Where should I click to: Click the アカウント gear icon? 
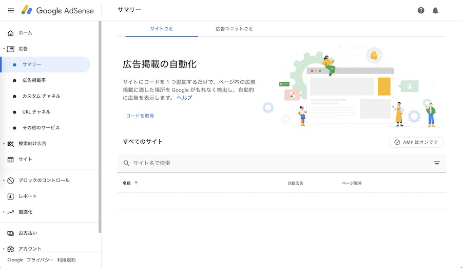point(11,249)
